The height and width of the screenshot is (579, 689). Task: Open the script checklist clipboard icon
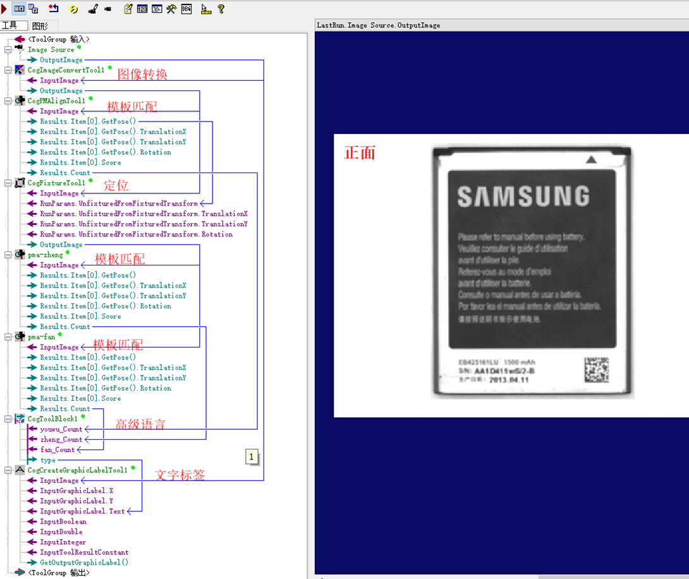coord(128,9)
